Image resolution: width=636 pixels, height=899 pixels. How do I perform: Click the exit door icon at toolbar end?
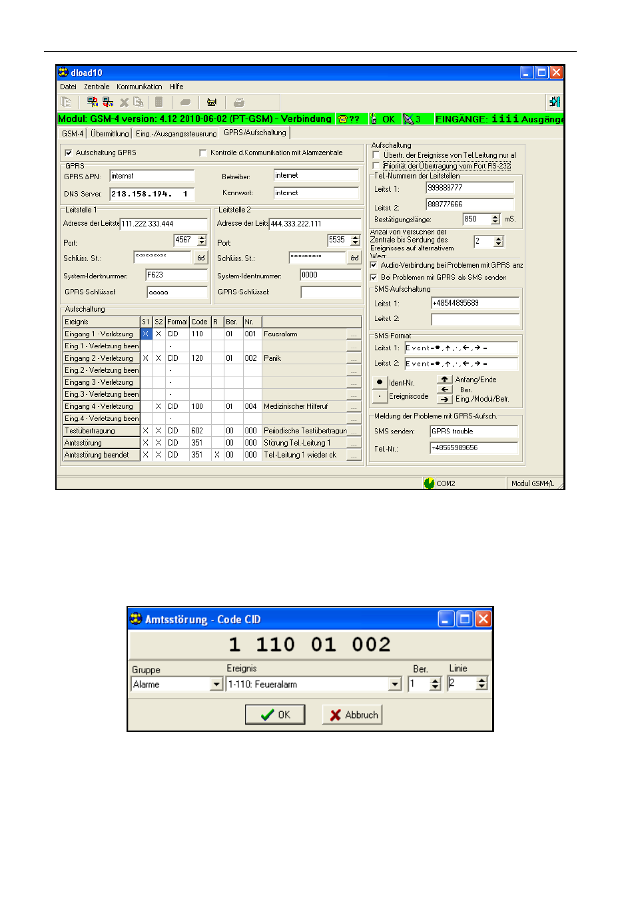pos(555,102)
